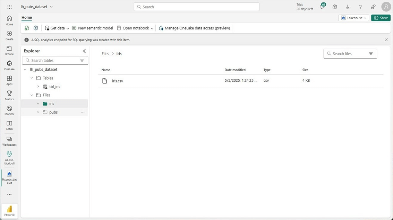Sort by the Size column header
The height and width of the screenshot is (220, 393).
click(305, 70)
